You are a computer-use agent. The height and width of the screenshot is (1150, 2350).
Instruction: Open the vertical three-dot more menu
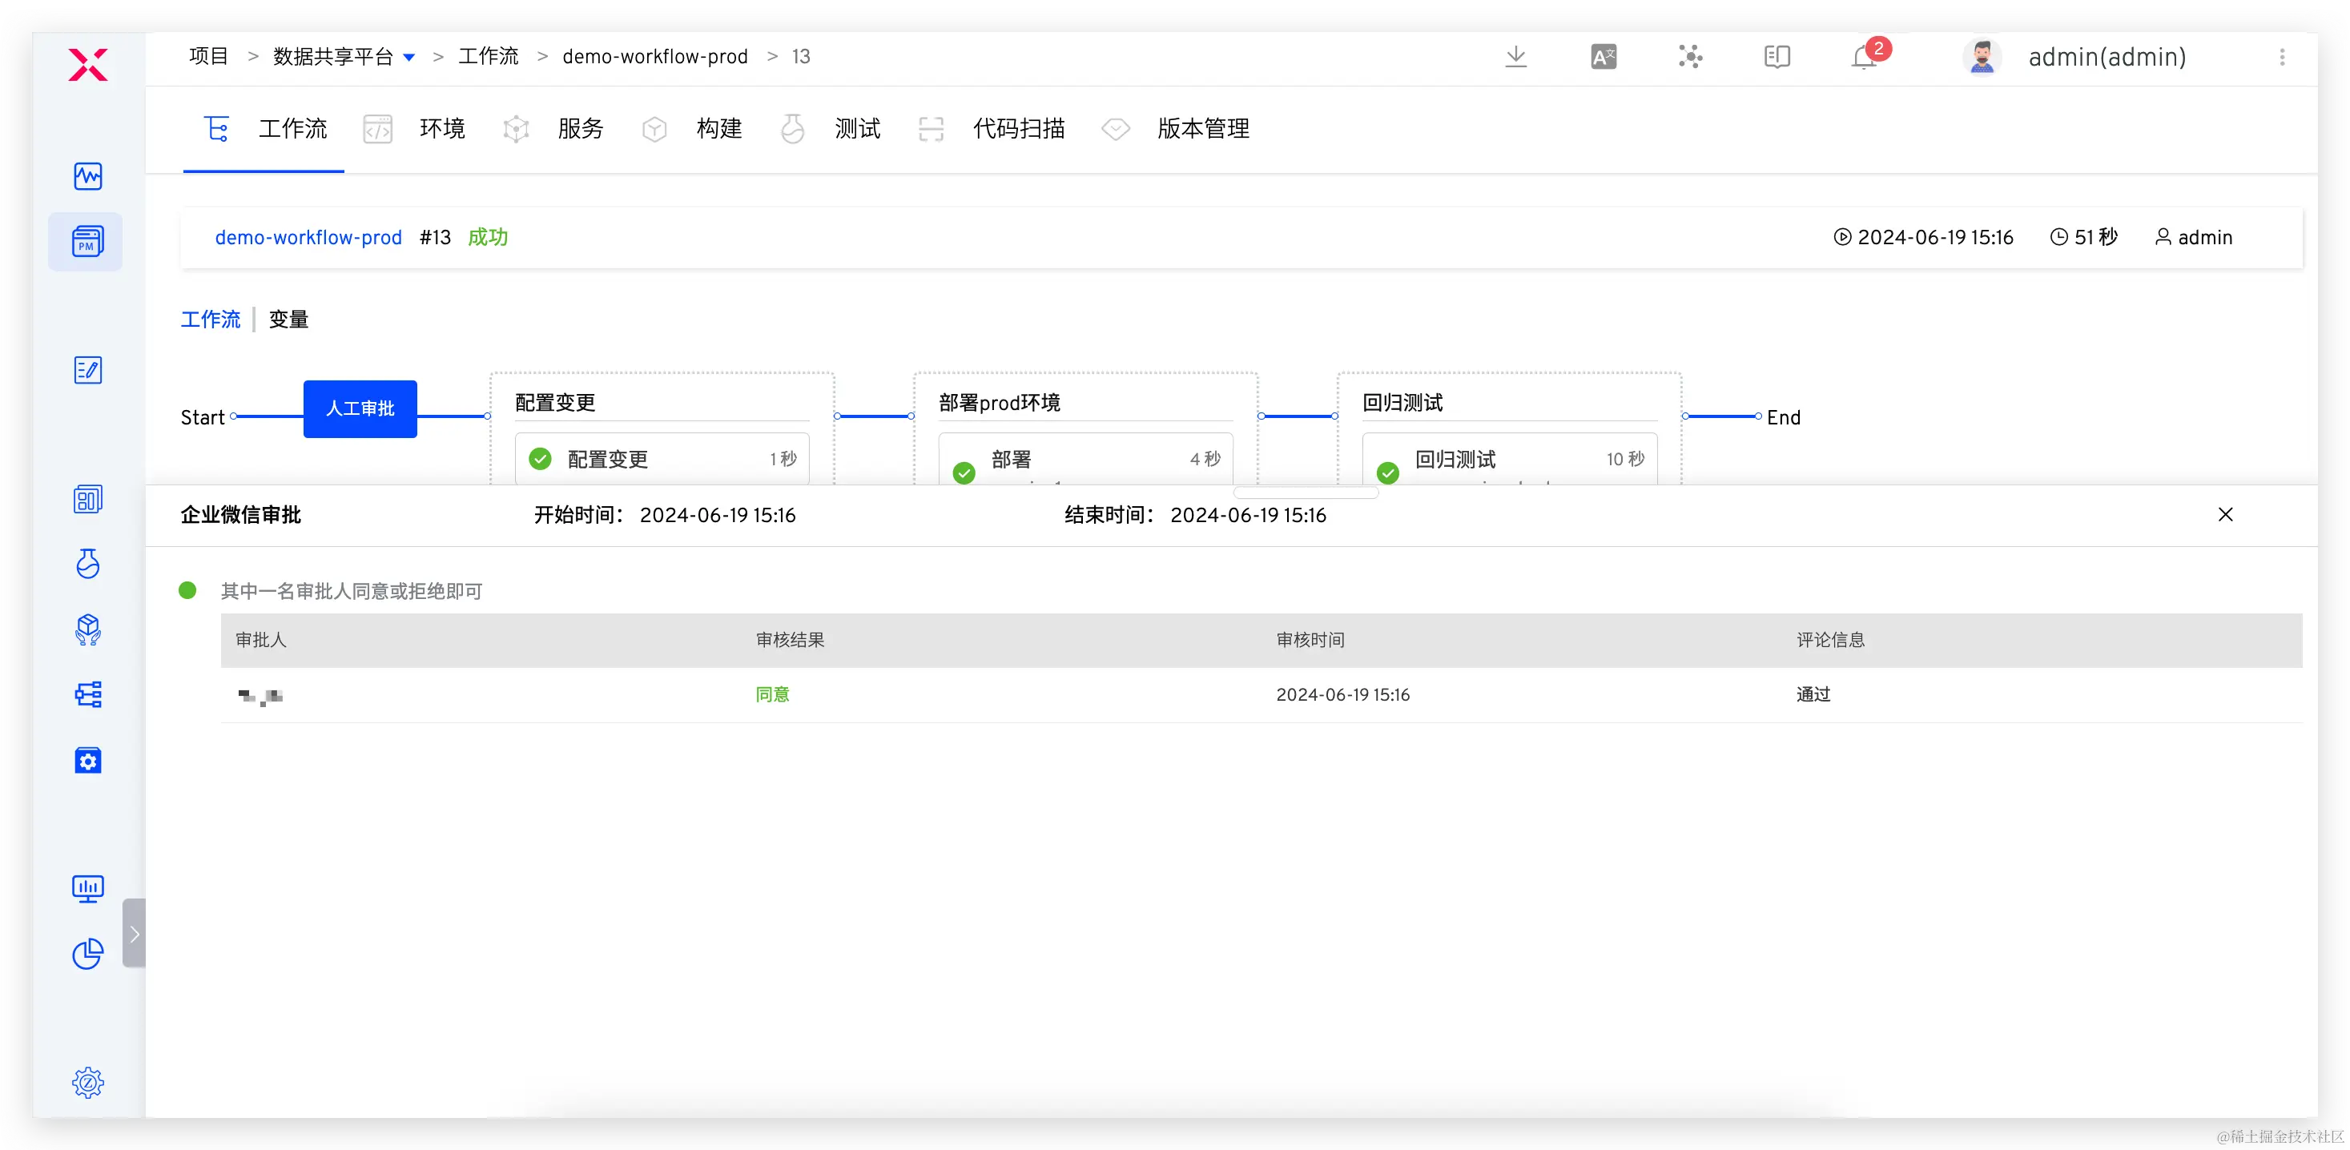tap(2282, 57)
